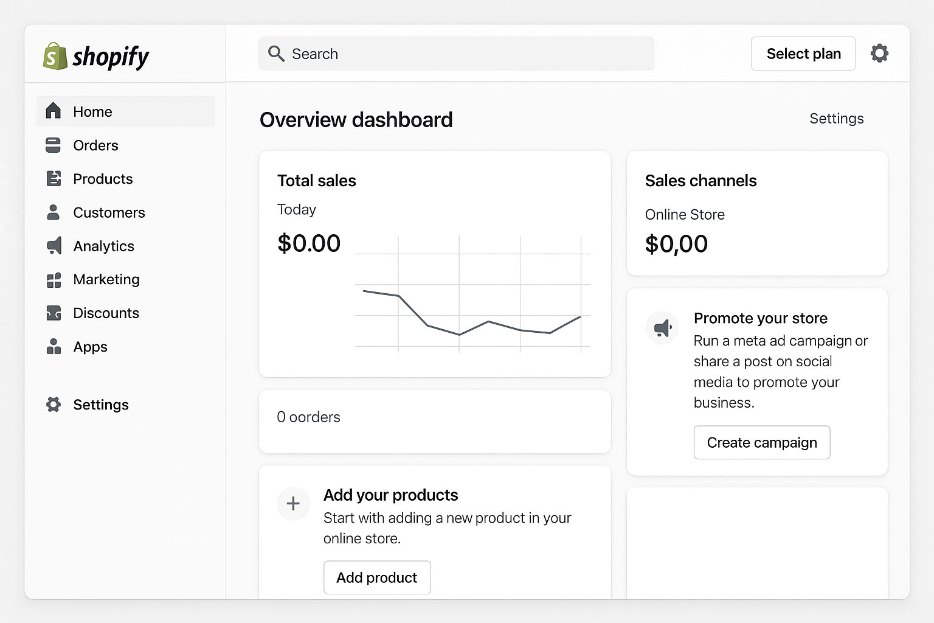Image resolution: width=934 pixels, height=623 pixels.
Task: Focus the Search input field
Action: coord(456,54)
